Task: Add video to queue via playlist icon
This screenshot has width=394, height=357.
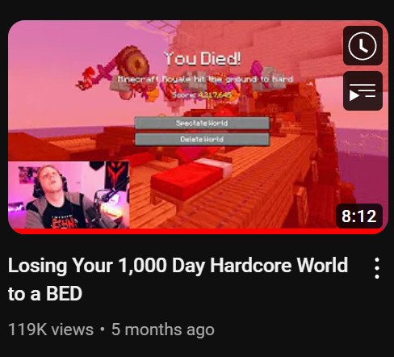Action: point(363,91)
